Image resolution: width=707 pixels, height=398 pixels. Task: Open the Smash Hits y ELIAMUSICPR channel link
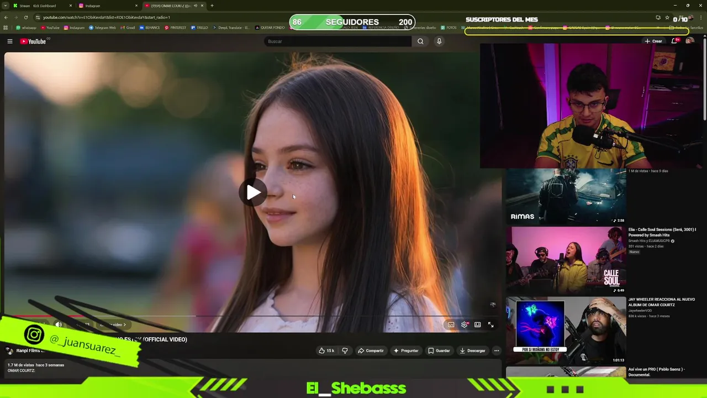651,241
